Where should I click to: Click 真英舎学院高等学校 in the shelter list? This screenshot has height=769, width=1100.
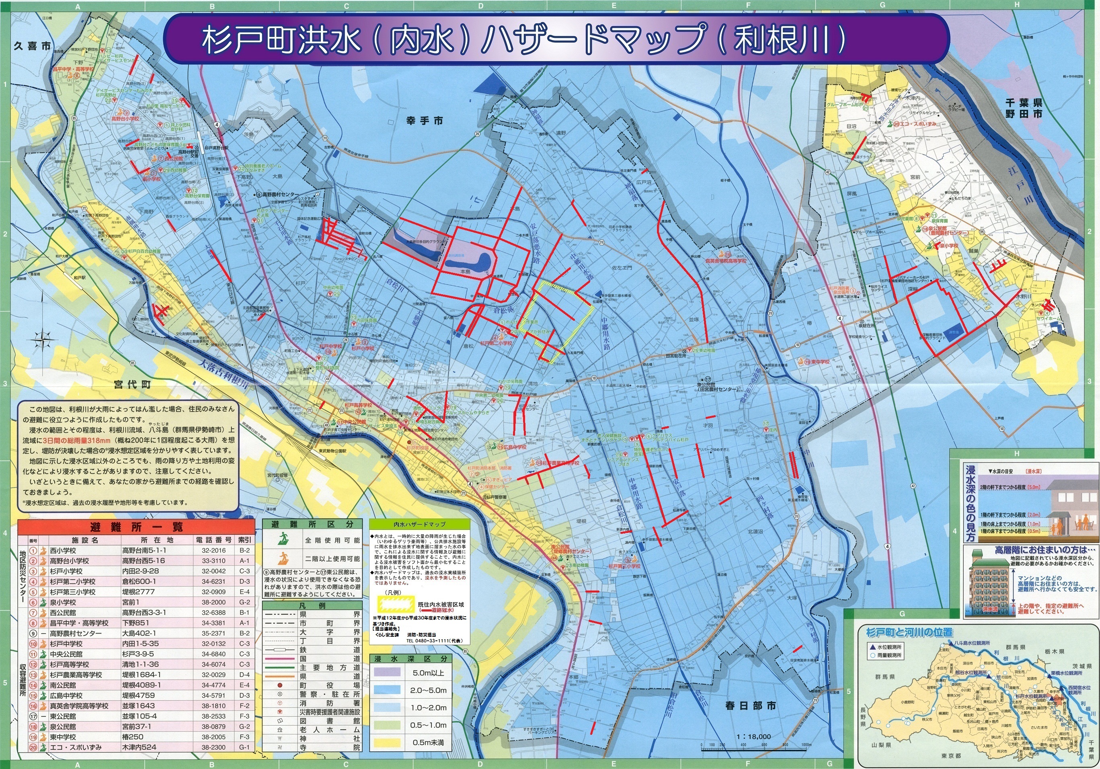pyautogui.click(x=79, y=706)
